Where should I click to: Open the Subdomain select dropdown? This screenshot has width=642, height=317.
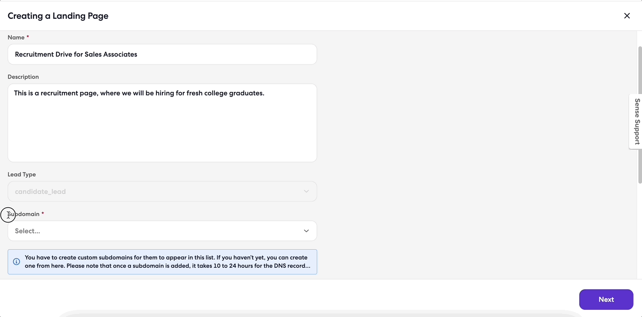[162, 231]
